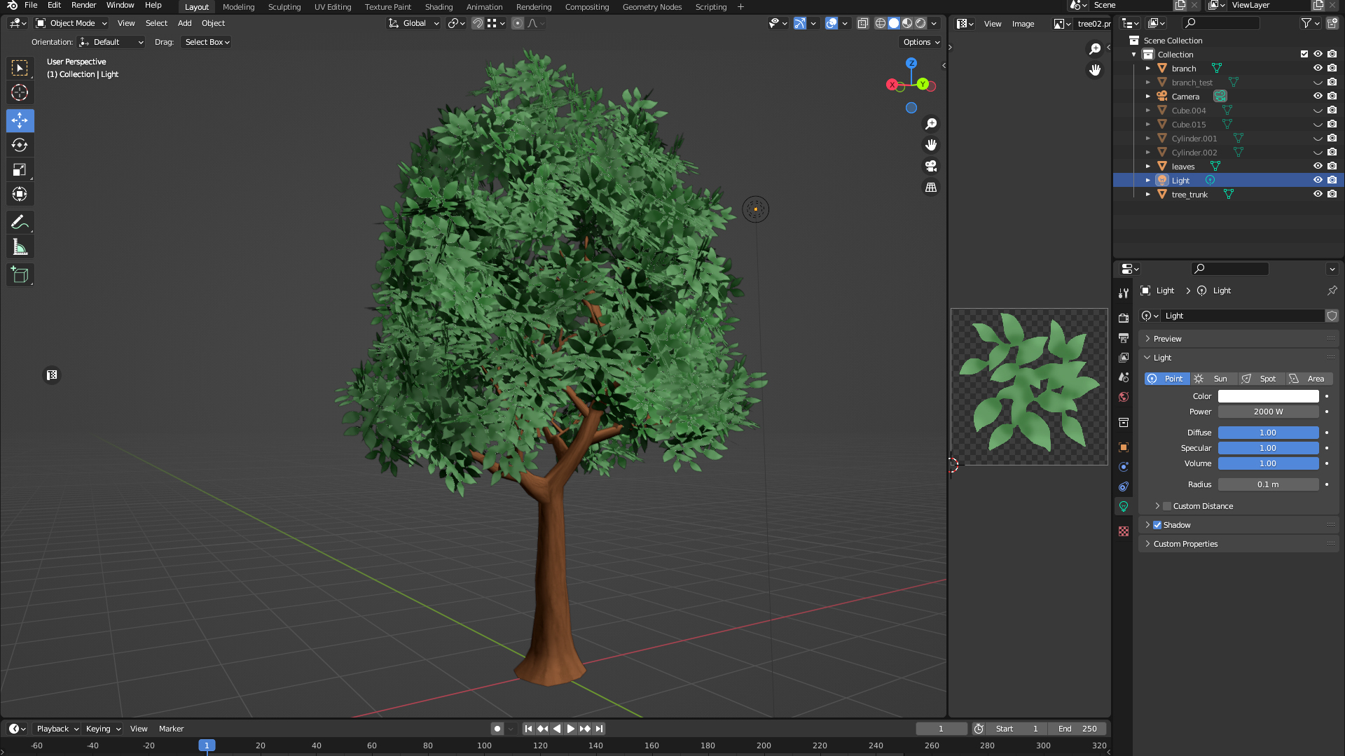Set light type to Sun
Viewport: 1345px width, 756px height.
coord(1213,379)
